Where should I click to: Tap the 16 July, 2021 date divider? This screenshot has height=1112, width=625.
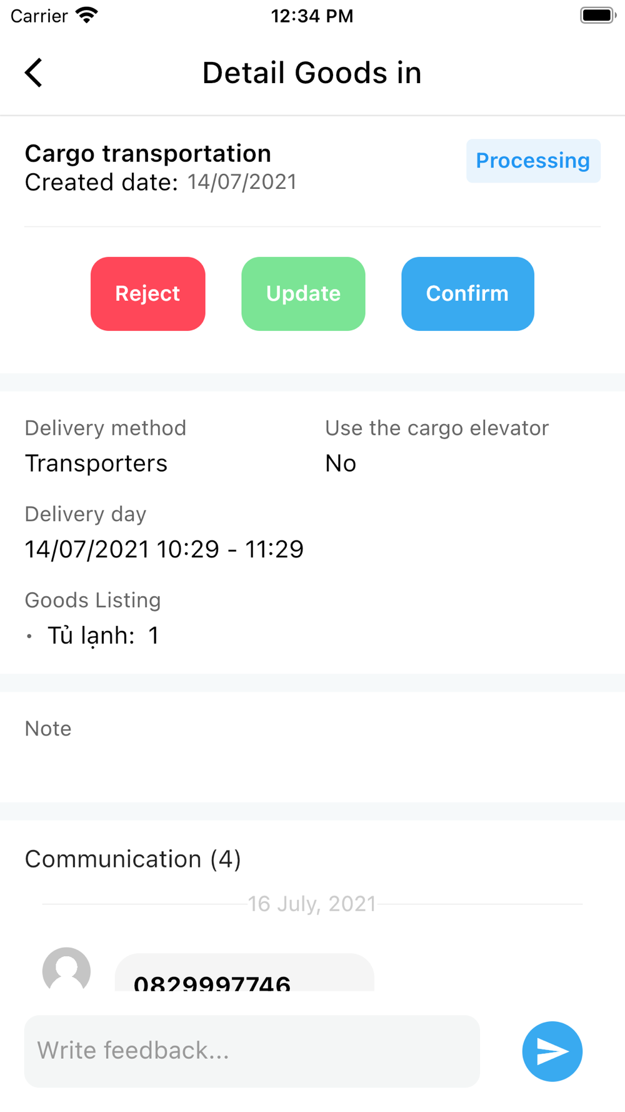click(312, 904)
